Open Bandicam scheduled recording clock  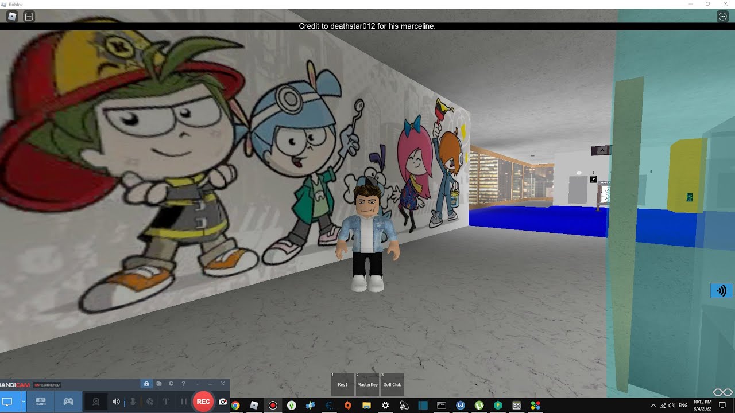coord(171,384)
